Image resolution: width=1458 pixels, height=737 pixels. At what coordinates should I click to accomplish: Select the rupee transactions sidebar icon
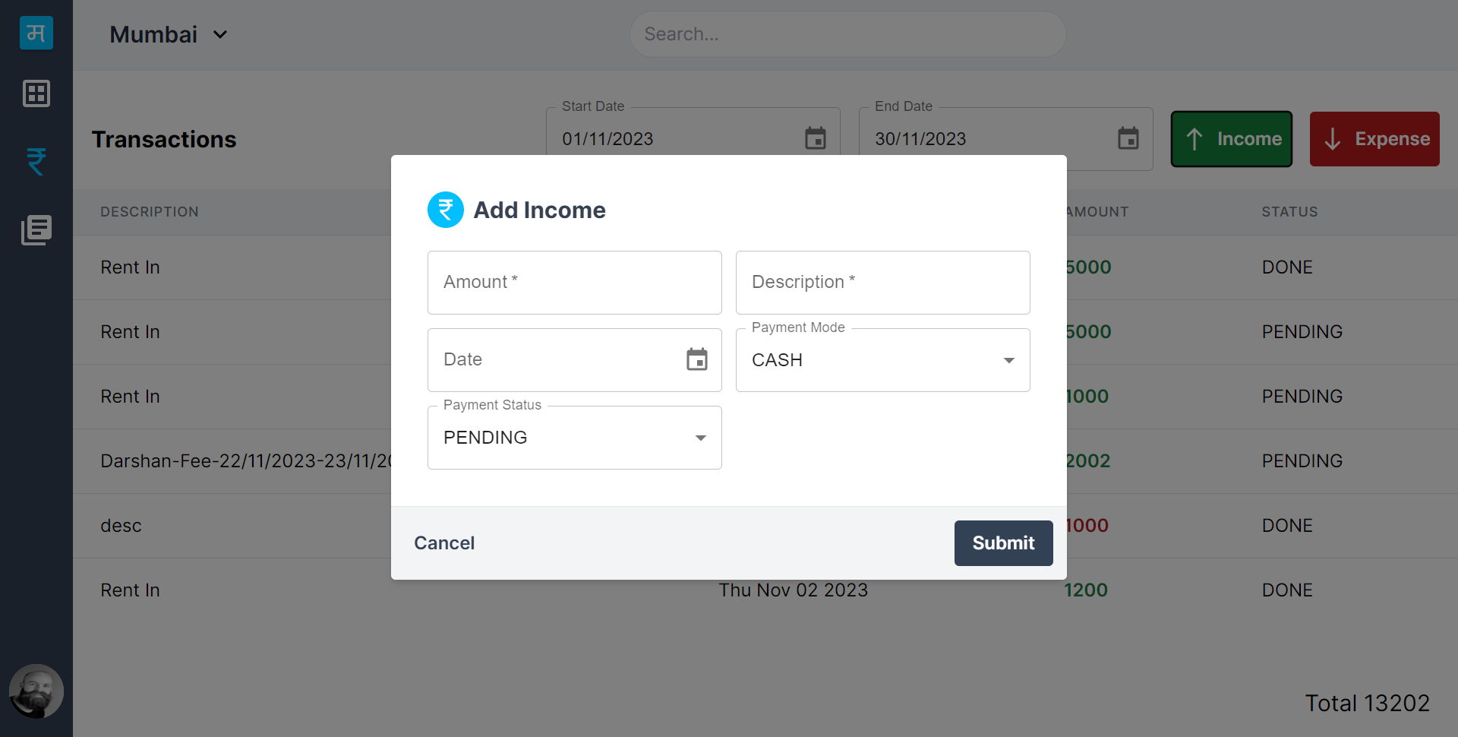tap(36, 161)
